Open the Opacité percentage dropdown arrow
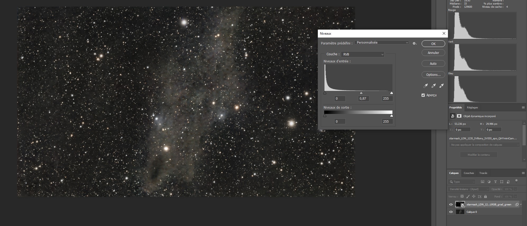Viewport: 527px width, 226px height. point(515,189)
